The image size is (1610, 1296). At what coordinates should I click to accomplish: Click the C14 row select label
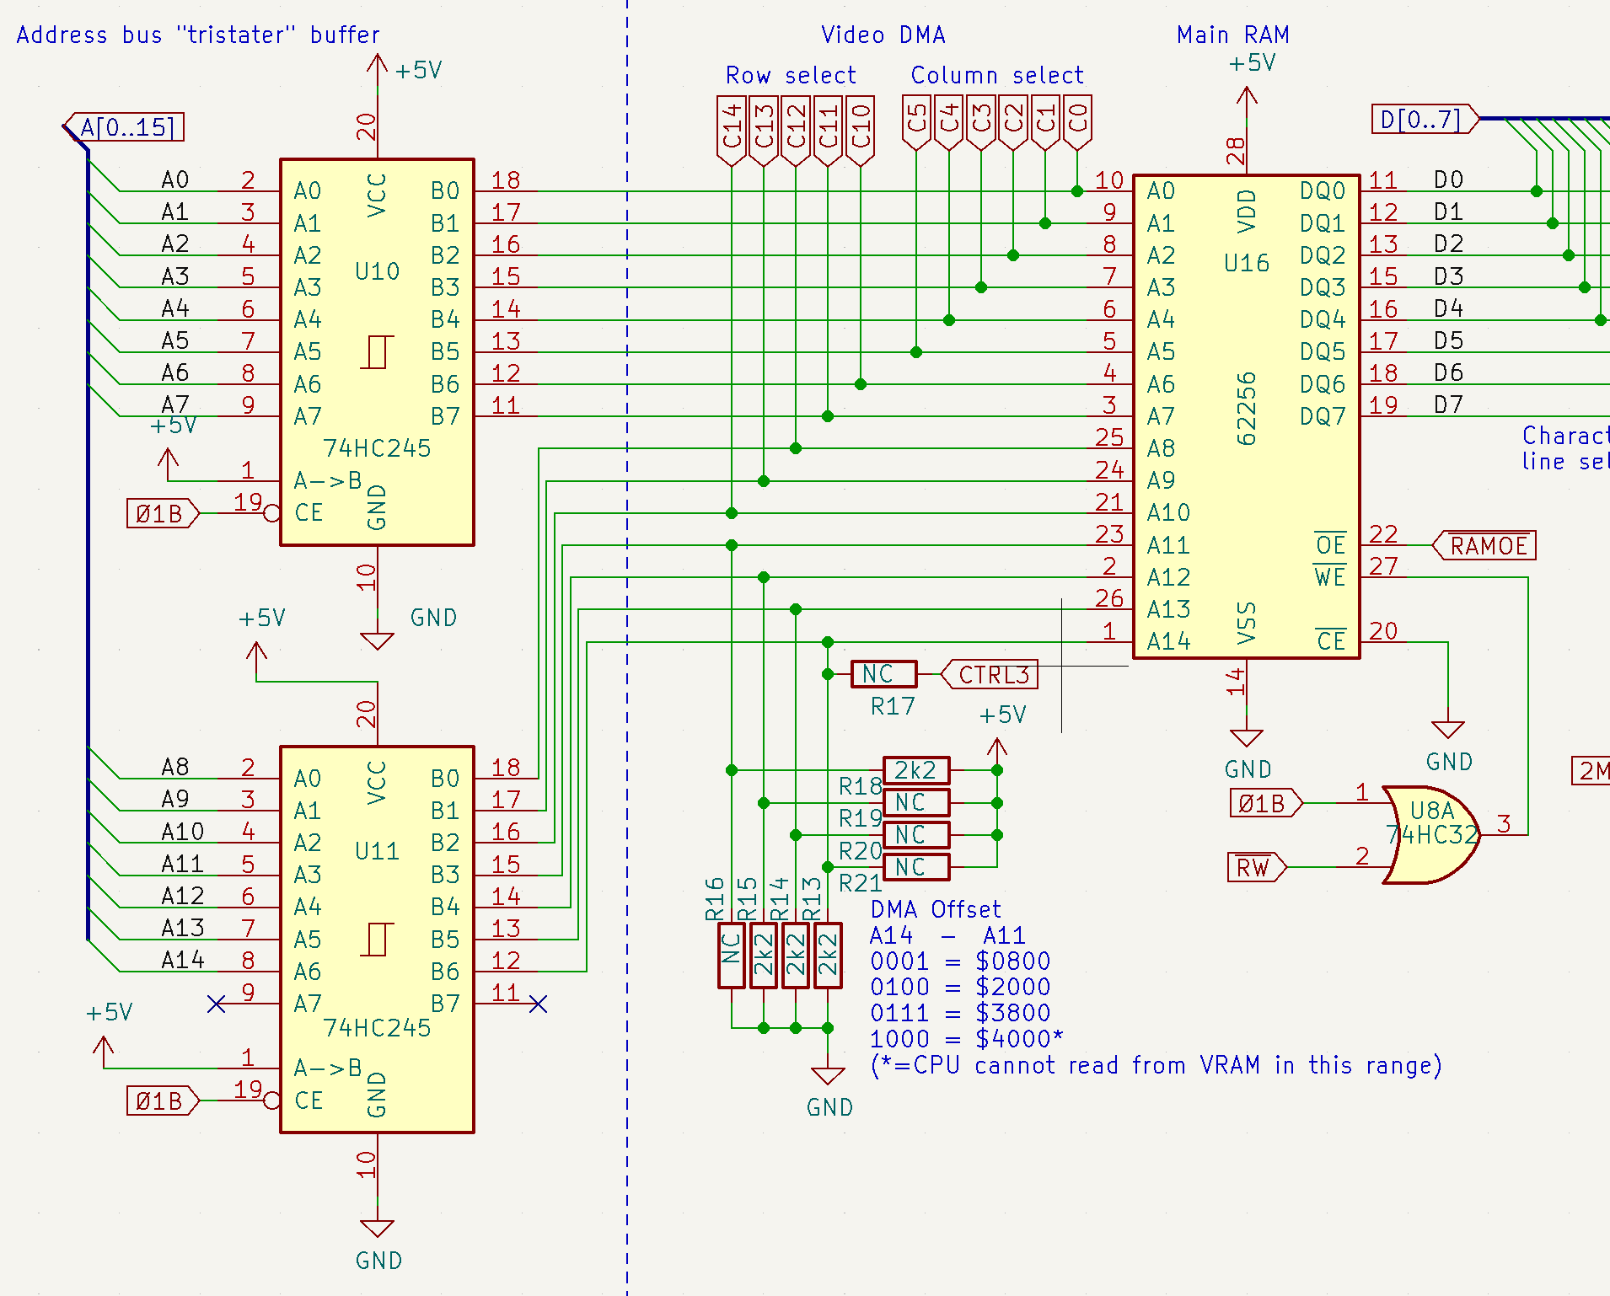pyautogui.click(x=731, y=128)
